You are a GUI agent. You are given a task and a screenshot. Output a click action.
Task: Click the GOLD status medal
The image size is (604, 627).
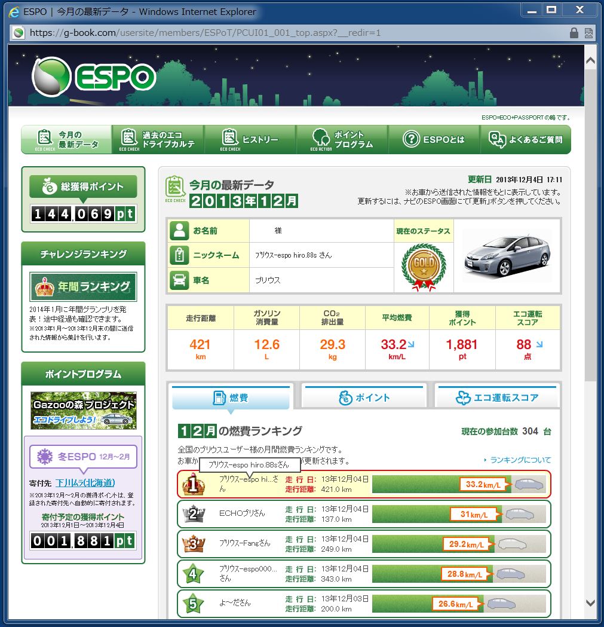click(x=424, y=267)
